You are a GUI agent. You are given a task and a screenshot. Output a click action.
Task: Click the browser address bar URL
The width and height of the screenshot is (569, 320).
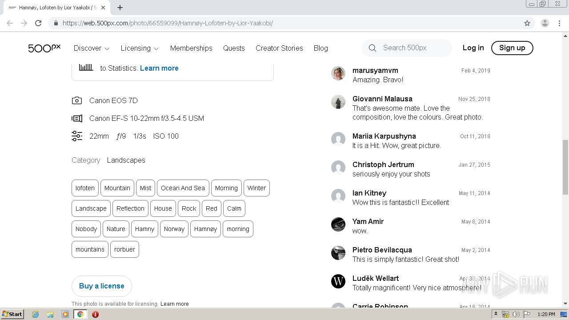[168, 23]
